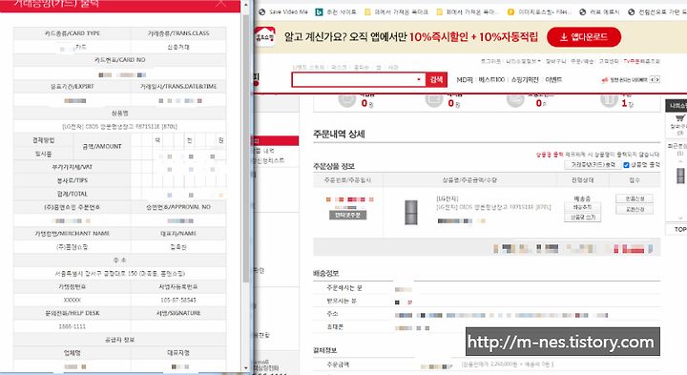This screenshot has height=375, width=687.
Task: Click the orange image hosting bookmark icon
Action: click(x=510, y=11)
